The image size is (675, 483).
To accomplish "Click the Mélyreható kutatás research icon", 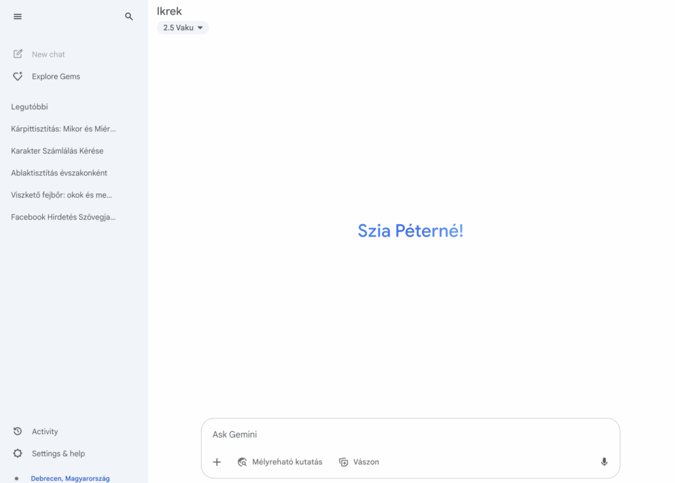I will point(243,462).
